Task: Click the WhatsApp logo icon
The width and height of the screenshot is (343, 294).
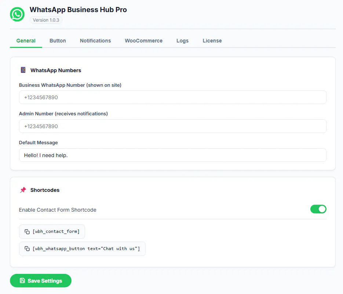Action: click(17, 14)
